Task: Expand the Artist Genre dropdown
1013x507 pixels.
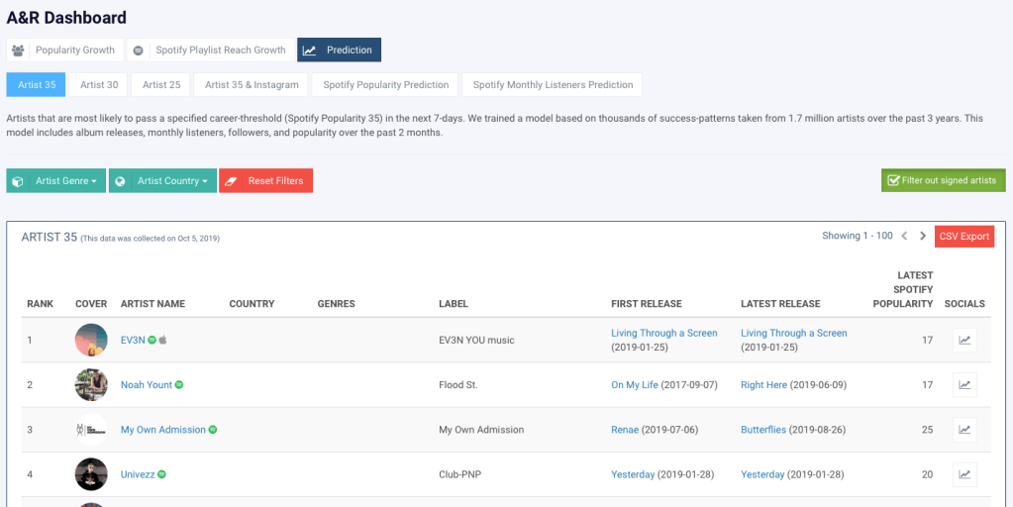Action: click(56, 181)
